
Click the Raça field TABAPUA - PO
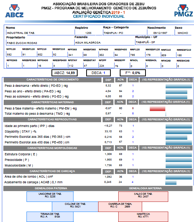113,33
